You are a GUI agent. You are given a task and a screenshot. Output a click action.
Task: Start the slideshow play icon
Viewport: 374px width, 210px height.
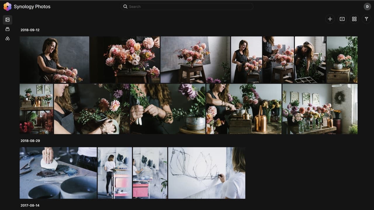[342, 19]
